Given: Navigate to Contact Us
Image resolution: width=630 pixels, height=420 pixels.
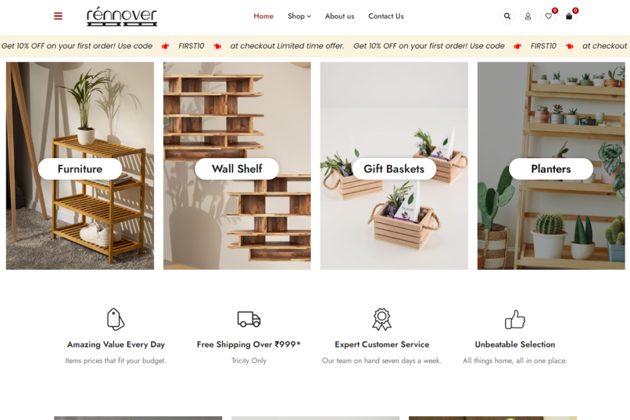Looking at the screenshot, I should (x=386, y=16).
